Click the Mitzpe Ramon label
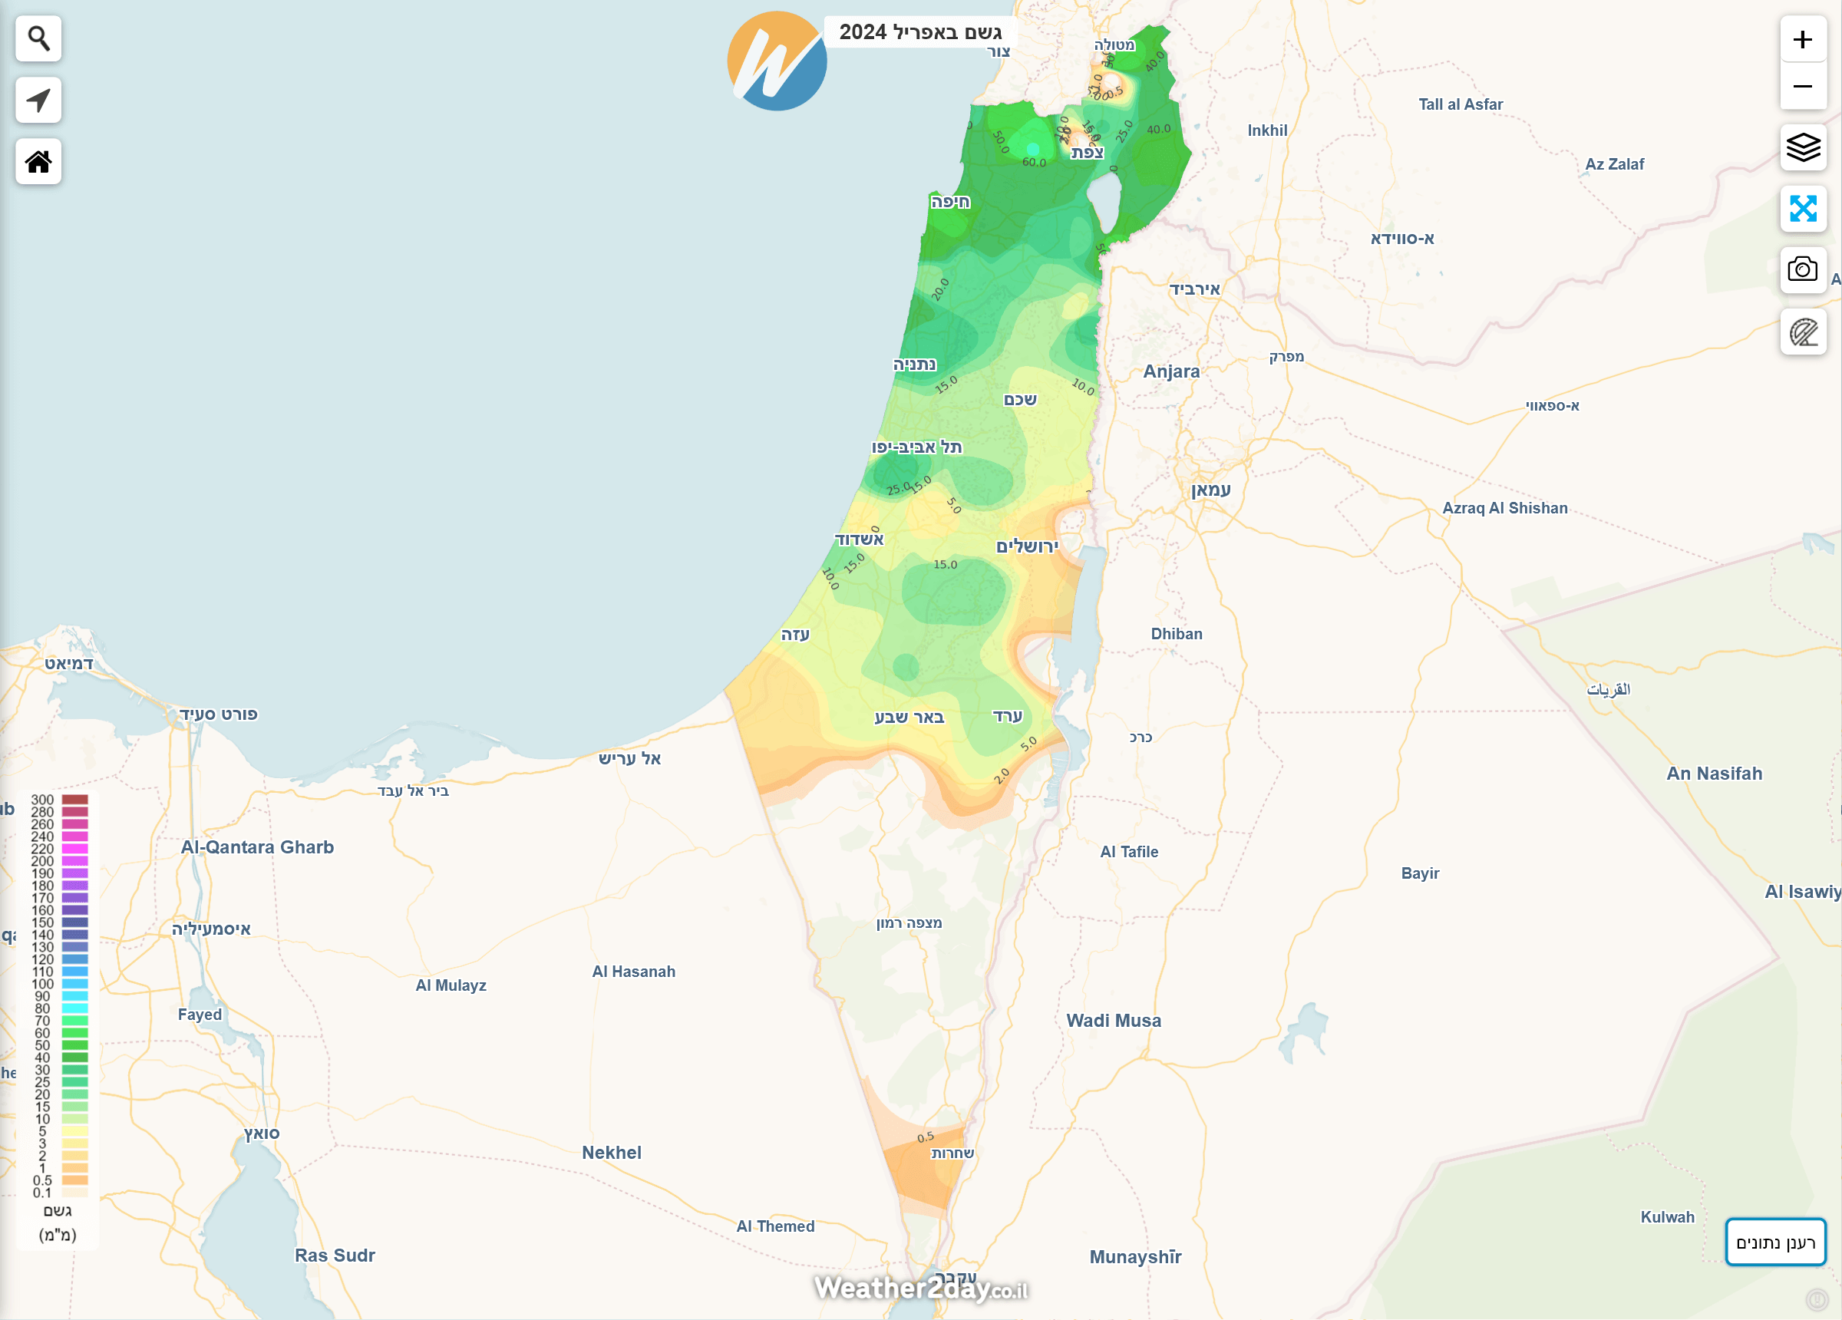The height and width of the screenshot is (1320, 1842). click(x=909, y=922)
